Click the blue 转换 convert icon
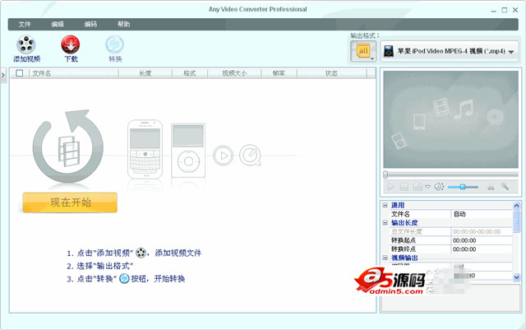 (x=115, y=44)
